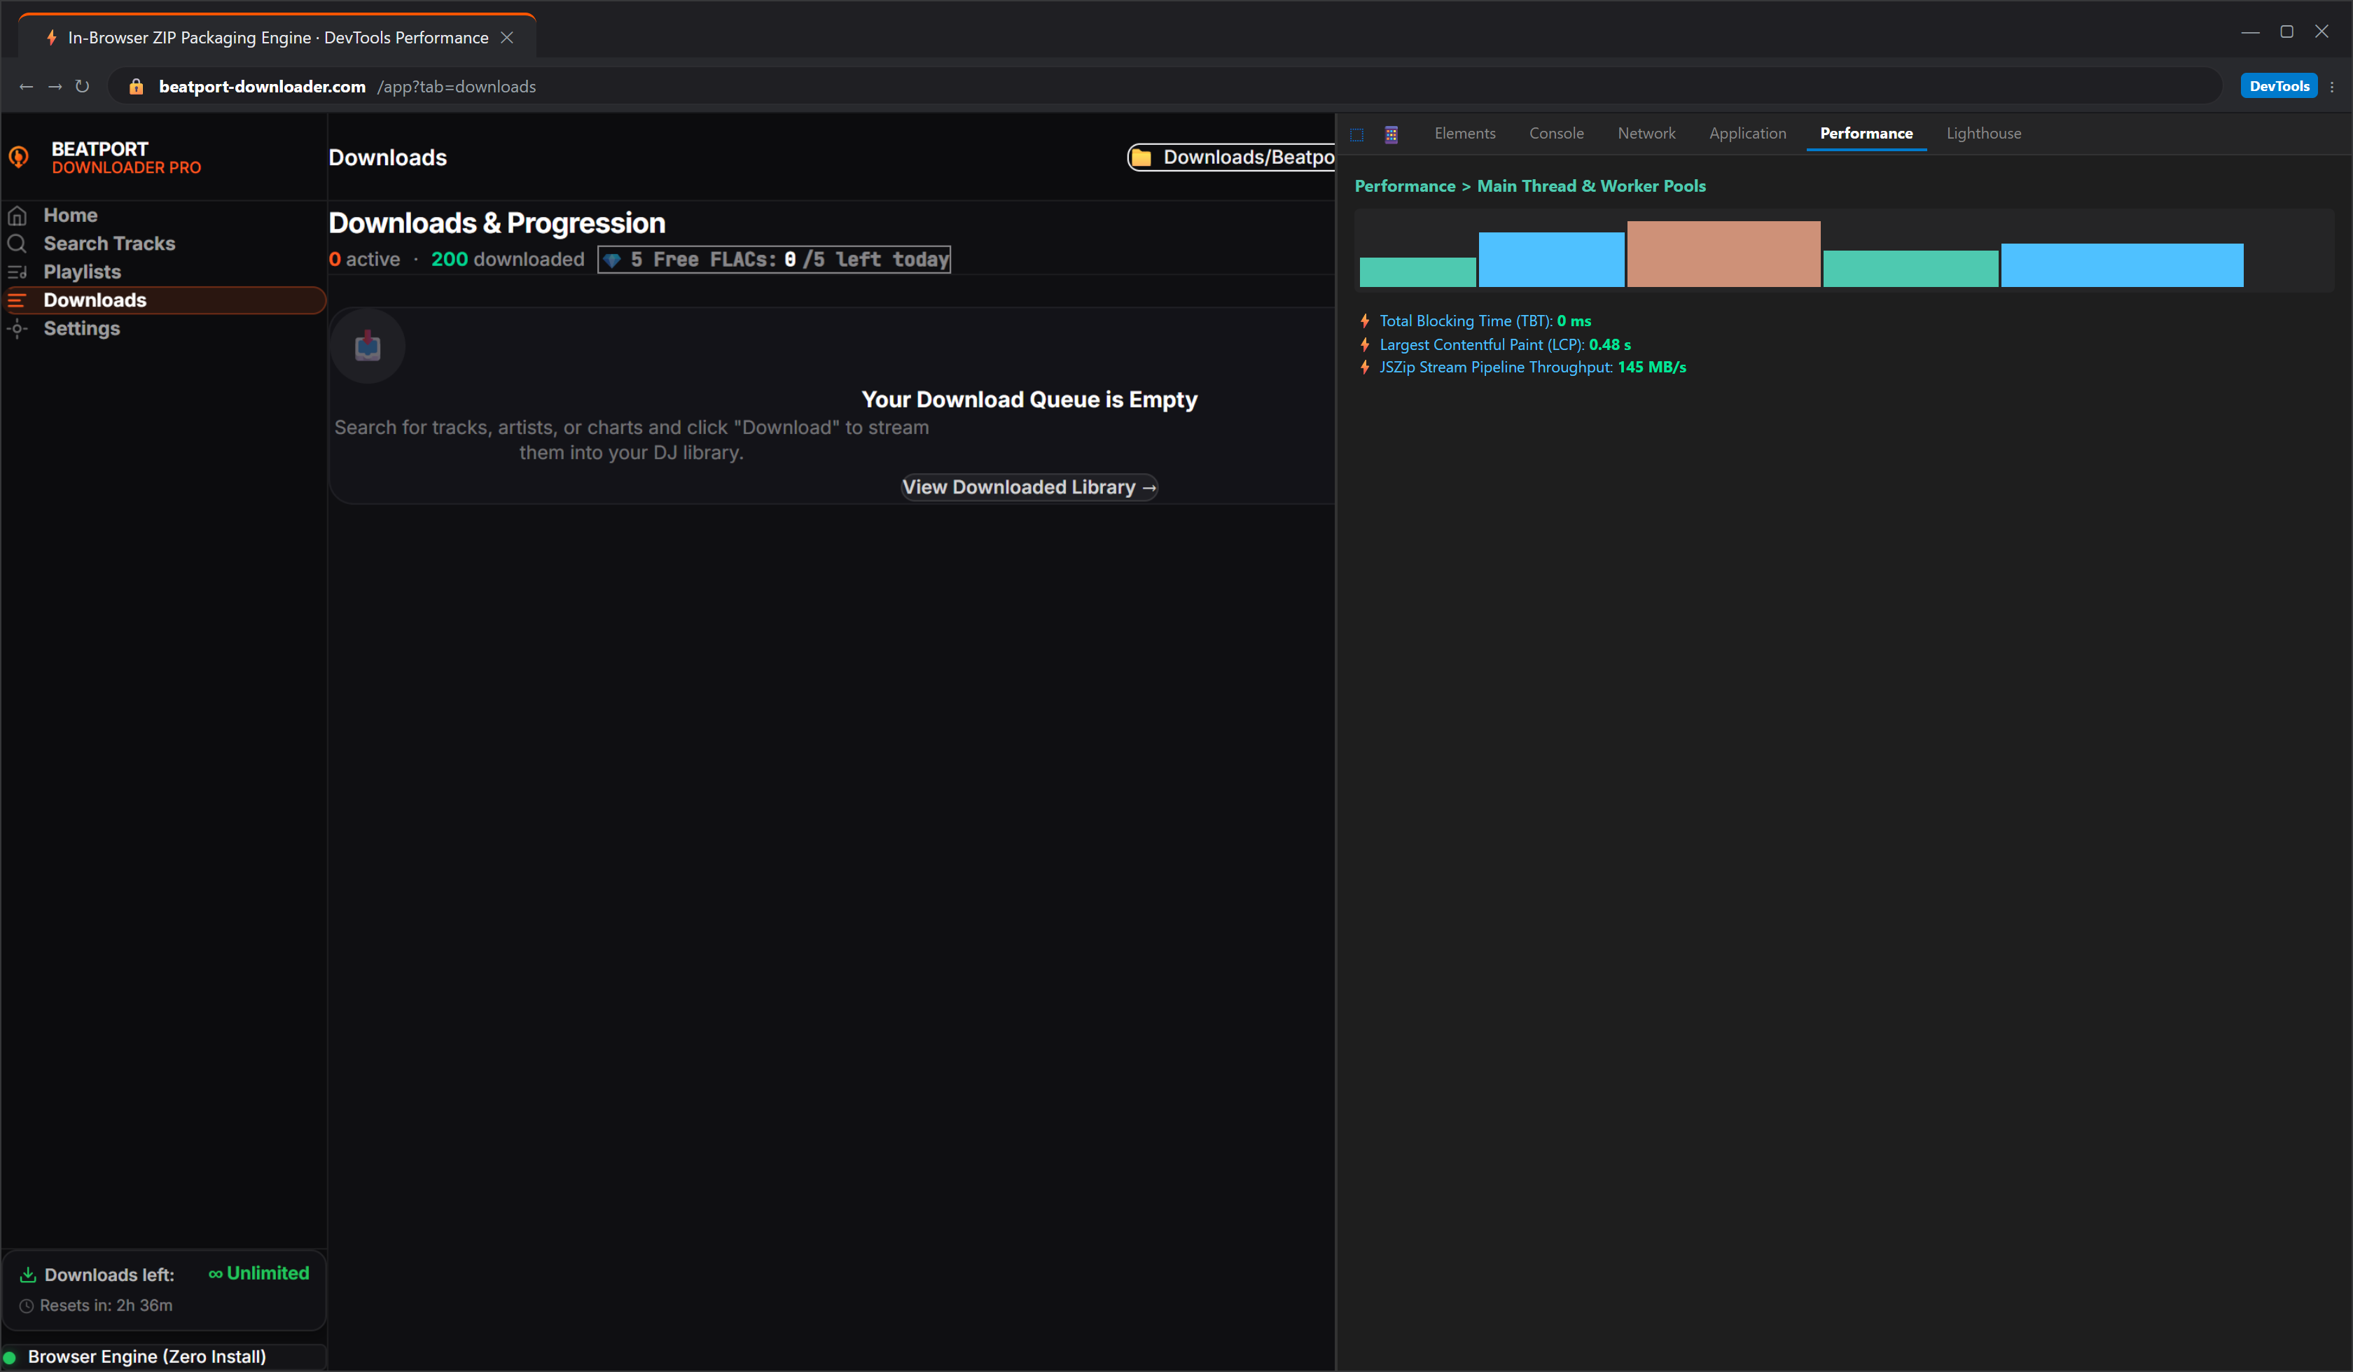
Task: Click the DevTools inspect element icon
Action: pos(1356,134)
